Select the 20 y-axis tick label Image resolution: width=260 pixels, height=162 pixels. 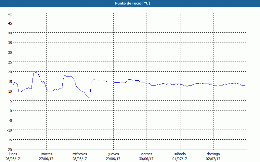(x=10, y=72)
